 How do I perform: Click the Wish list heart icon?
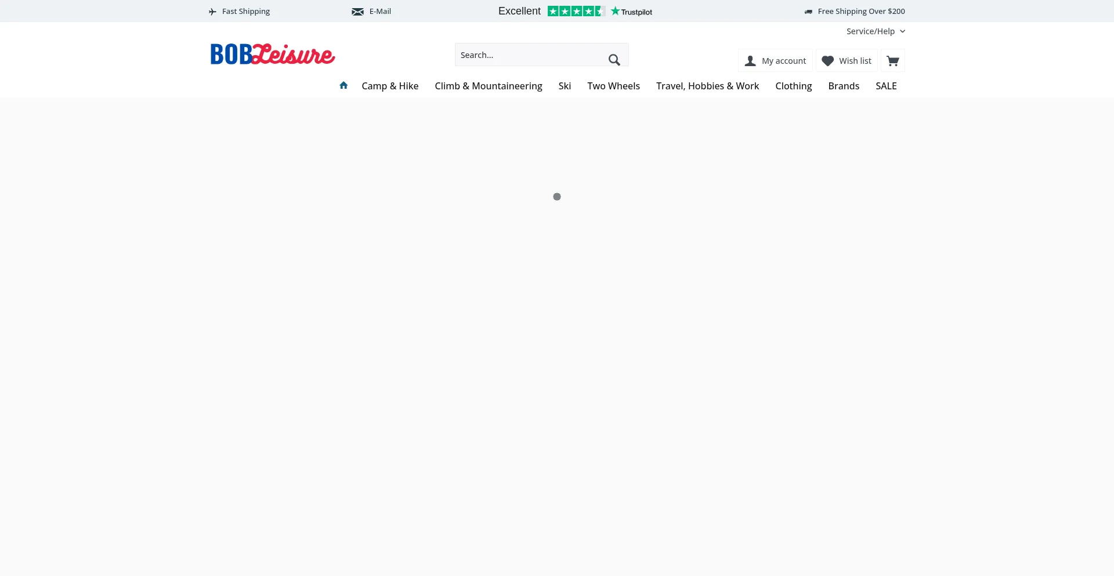point(828,61)
